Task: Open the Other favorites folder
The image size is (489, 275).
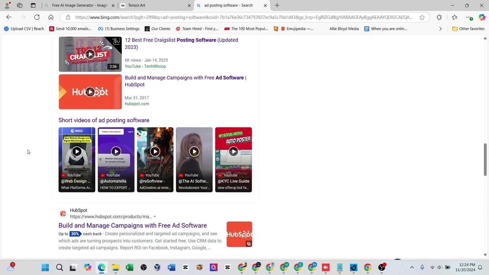Action: pyautogui.click(x=468, y=29)
